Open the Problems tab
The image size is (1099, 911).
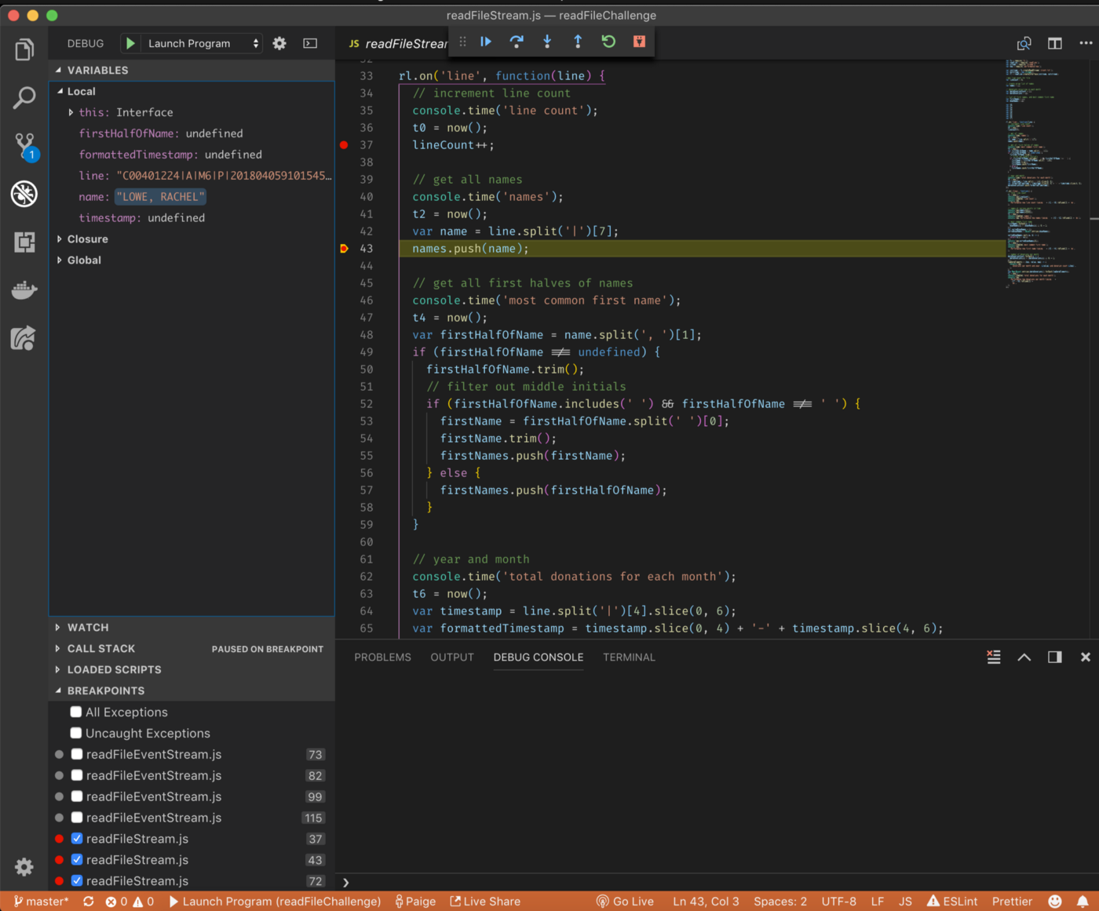[382, 657]
